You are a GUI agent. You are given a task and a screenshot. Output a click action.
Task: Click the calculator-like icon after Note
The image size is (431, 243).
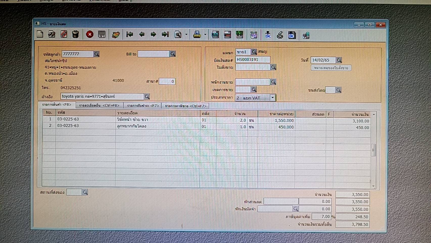(227, 35)
